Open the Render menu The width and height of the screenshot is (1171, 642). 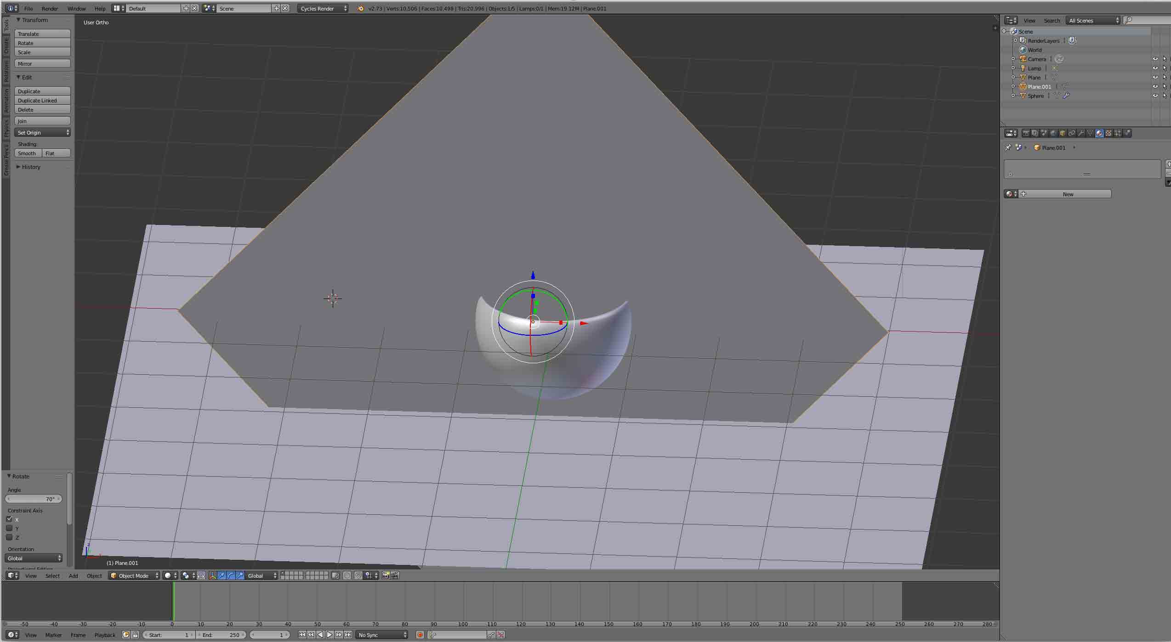click(50, 8)
